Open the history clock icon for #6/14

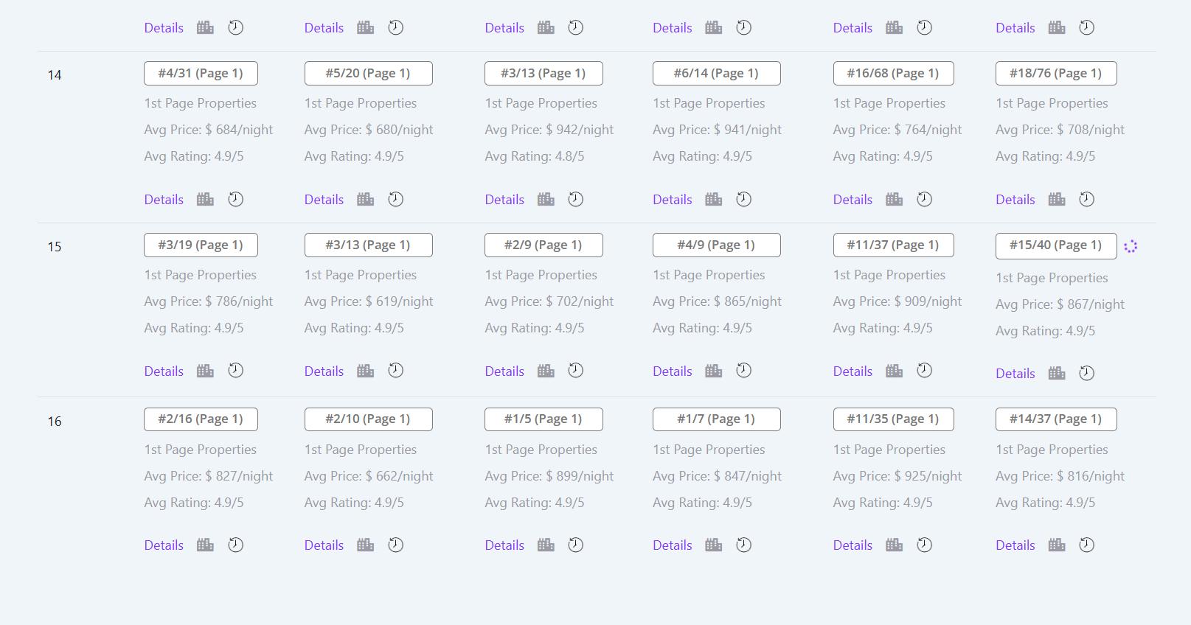pyautogui.click(x=744, y=199)
